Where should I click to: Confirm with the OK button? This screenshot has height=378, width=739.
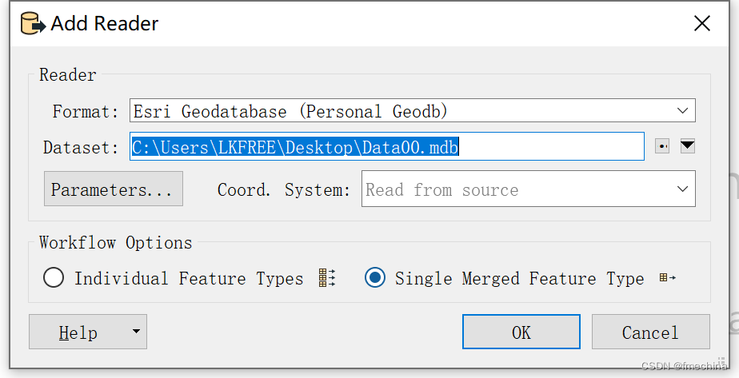coord(521,332)
